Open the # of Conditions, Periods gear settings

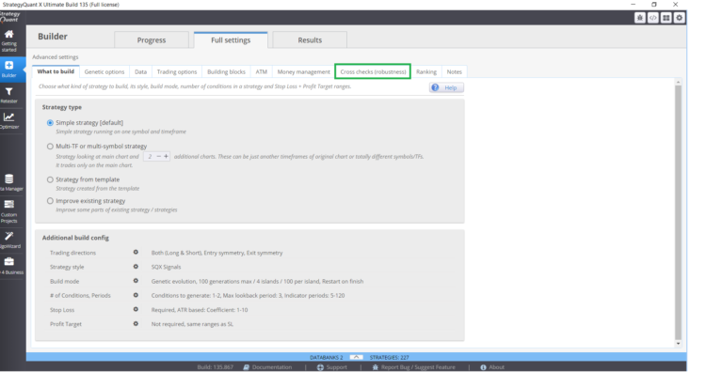click(x=136, y=295)
